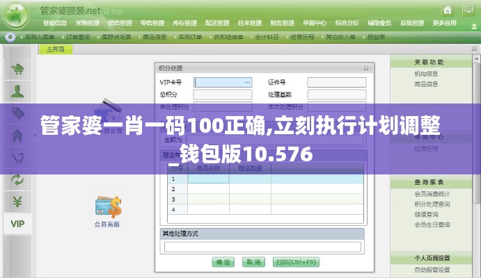Open 损益表 shortcut
This screenshot has width=481, height=278.
click(376, 37)
